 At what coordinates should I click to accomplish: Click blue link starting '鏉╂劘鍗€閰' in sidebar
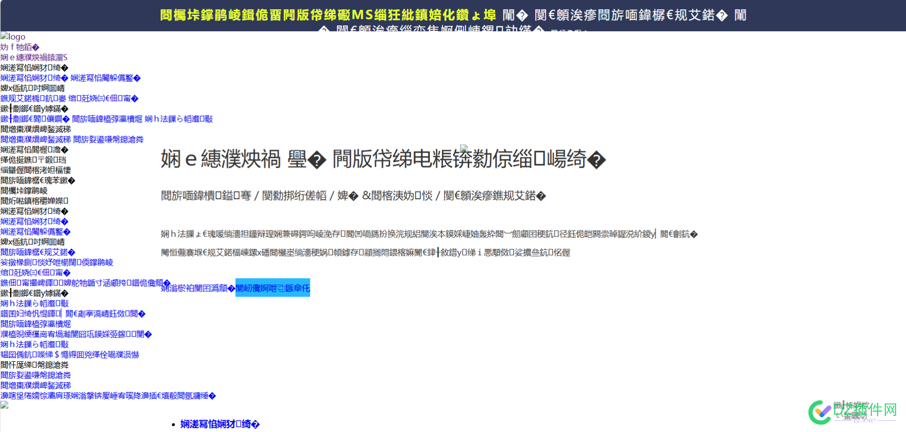35,119
